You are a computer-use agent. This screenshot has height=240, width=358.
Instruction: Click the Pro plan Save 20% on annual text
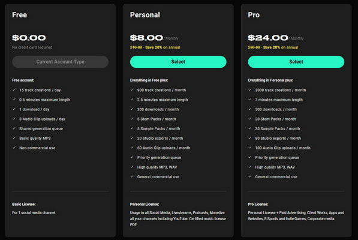(281, 47)
